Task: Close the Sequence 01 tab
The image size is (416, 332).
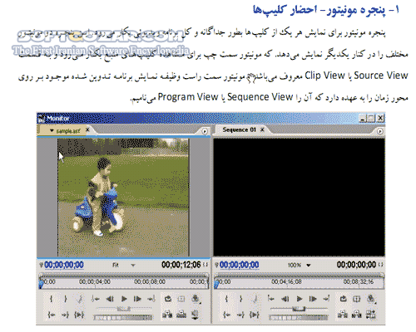Action: [x=262, y=129]
